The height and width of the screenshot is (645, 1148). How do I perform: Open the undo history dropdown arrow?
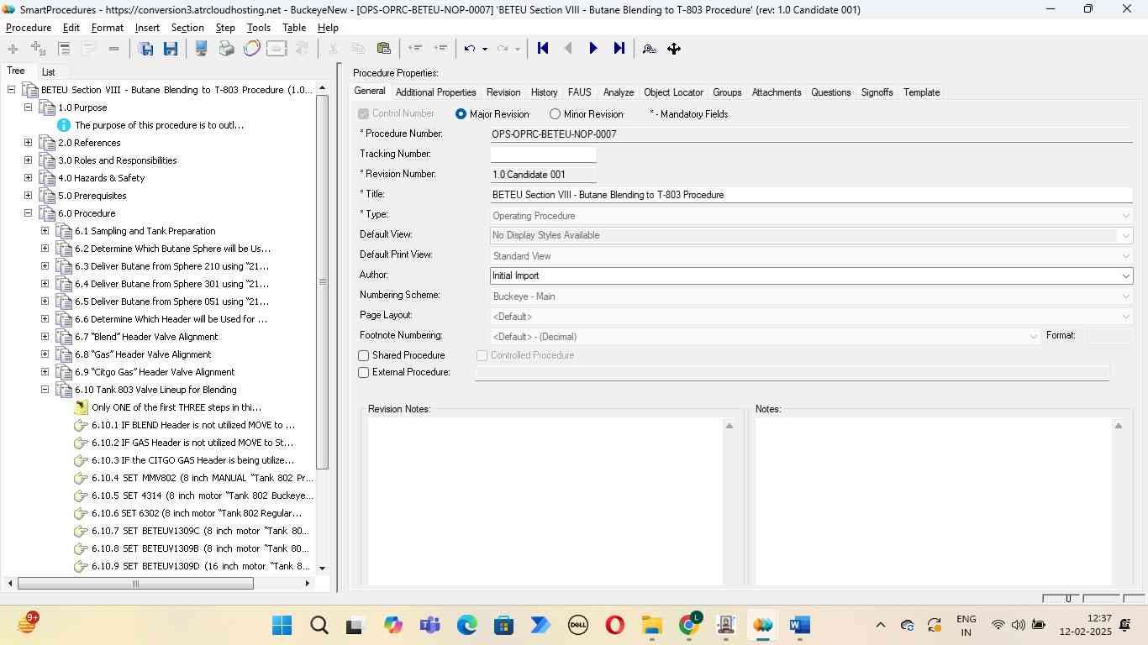tap(485, 49)
